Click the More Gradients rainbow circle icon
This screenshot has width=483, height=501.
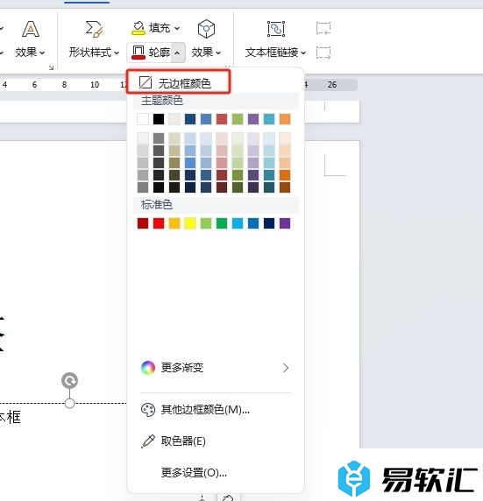tap(148, 368)
